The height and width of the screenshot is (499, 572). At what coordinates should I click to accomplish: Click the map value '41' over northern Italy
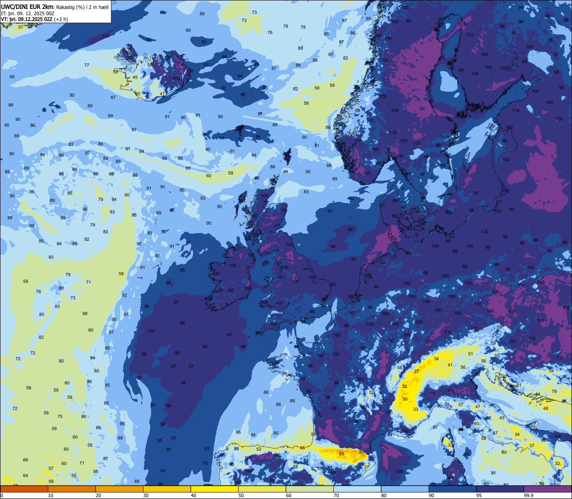tap(450, 365)
